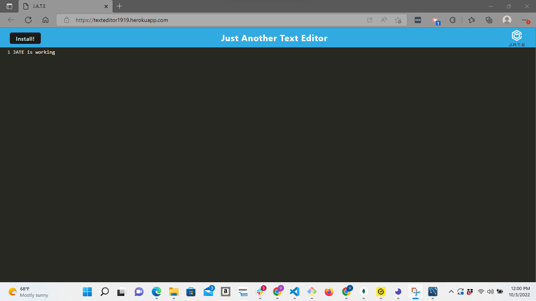
Task: Click the browser profile avatar icon
Action: coord(507,20)
